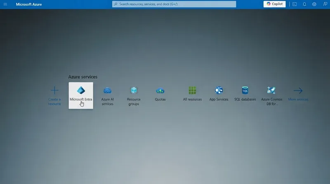Focus the search resources input field
This screenshot has height=184, width=330.
pyautogui.click(x=174, y=4)
